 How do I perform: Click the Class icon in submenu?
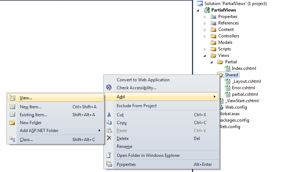click(x=12, y=139)
